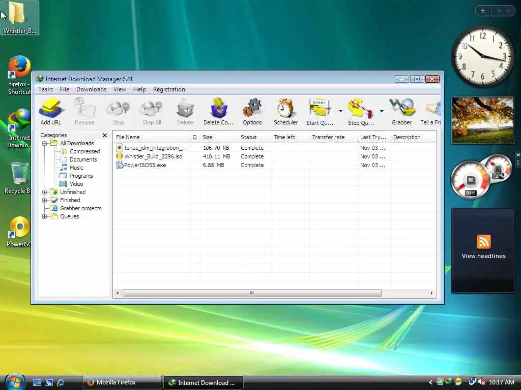Viewport: 521px width, 390px height.
Task: Open Stop Queue dropdown arrow
Action: 382,111
